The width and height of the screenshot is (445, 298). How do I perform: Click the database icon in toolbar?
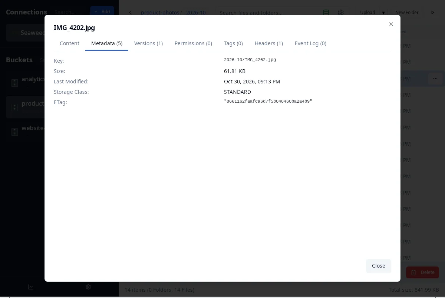point(326,13)
